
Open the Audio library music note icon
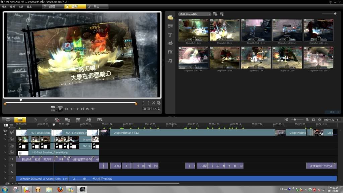click(x=170, y=61)
